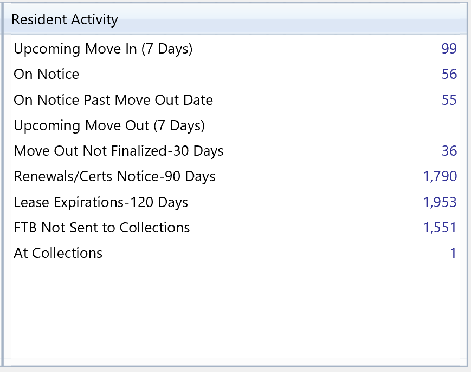This screenshot has height=372, width=471.
Task: Click the On Notice count of 56
Action: [x=449, y=74]
